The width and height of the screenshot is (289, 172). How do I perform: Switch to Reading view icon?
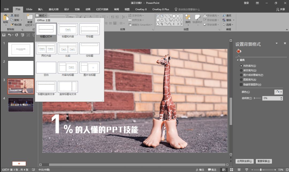click(239, 170)
